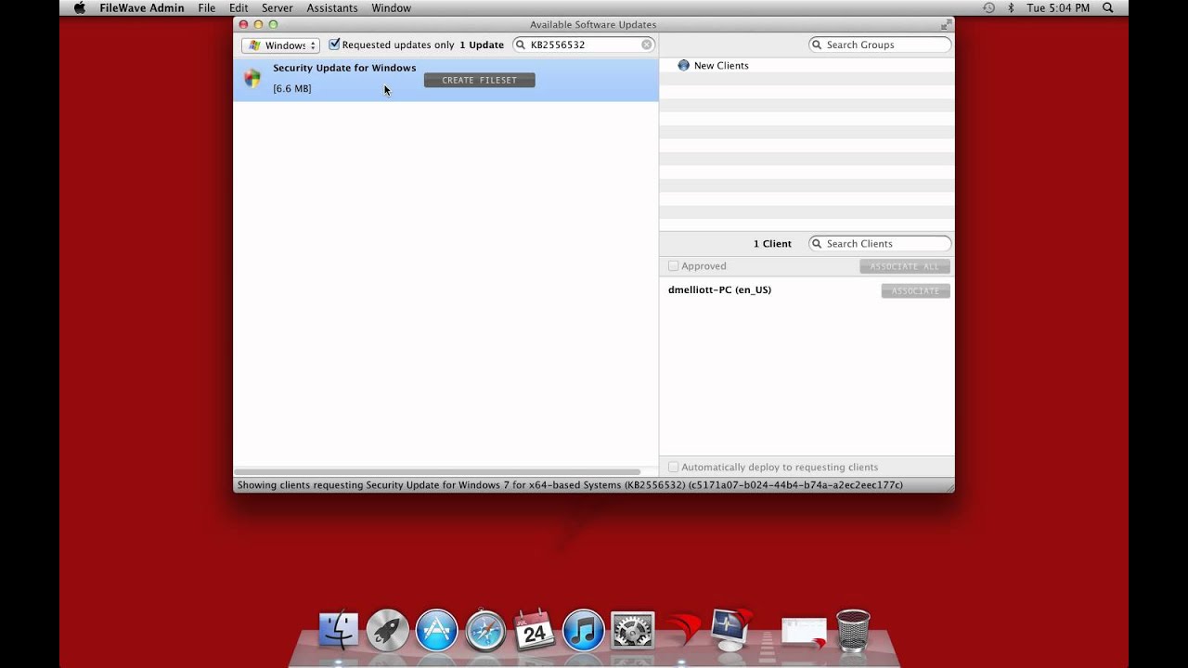Click the Associate All button
The width and height of the screenshot is (1188, 668).
(905, 266)
